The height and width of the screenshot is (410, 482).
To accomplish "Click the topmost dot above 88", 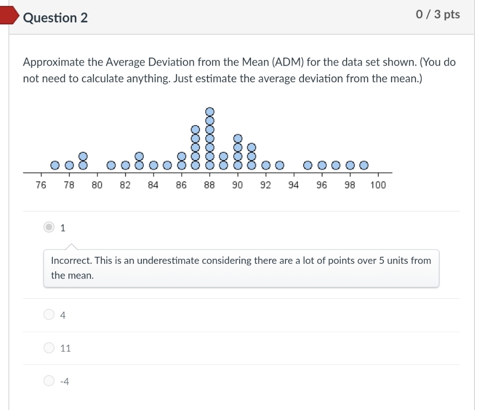I will tap(209, 111).
